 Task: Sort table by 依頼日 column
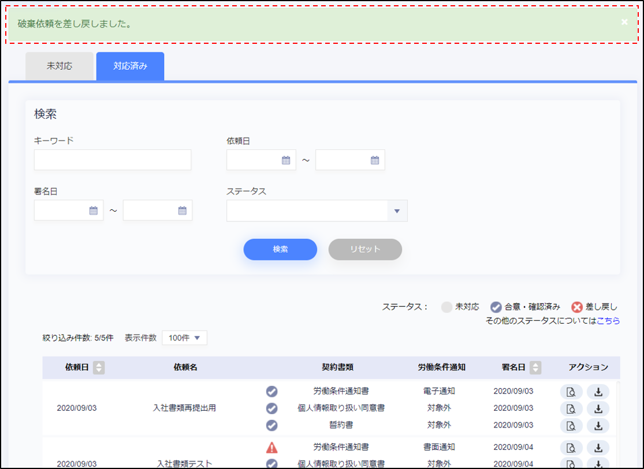pyautogui.click(x=99, y=367)
